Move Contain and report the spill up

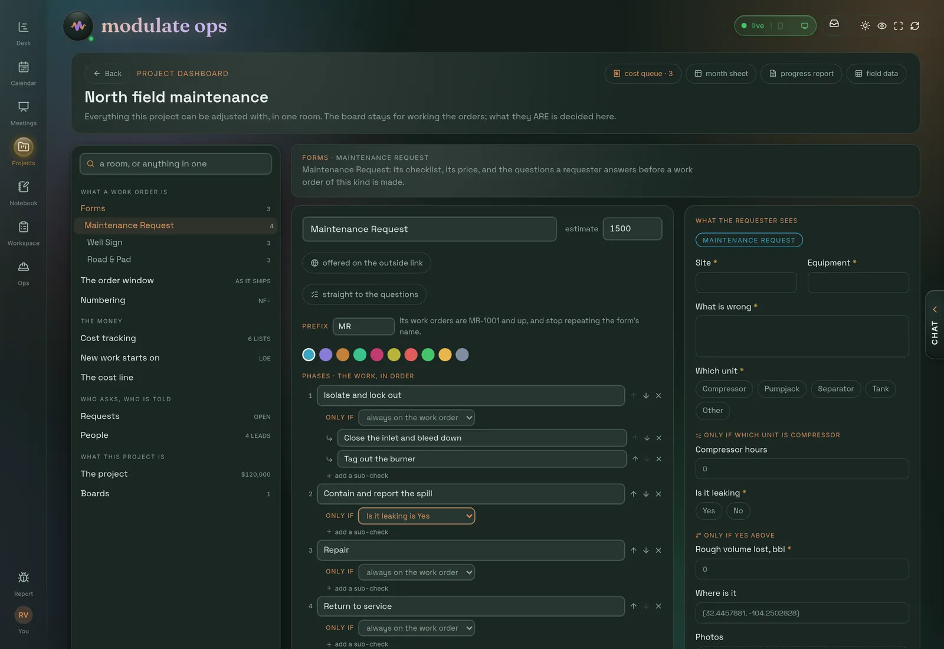634,494
